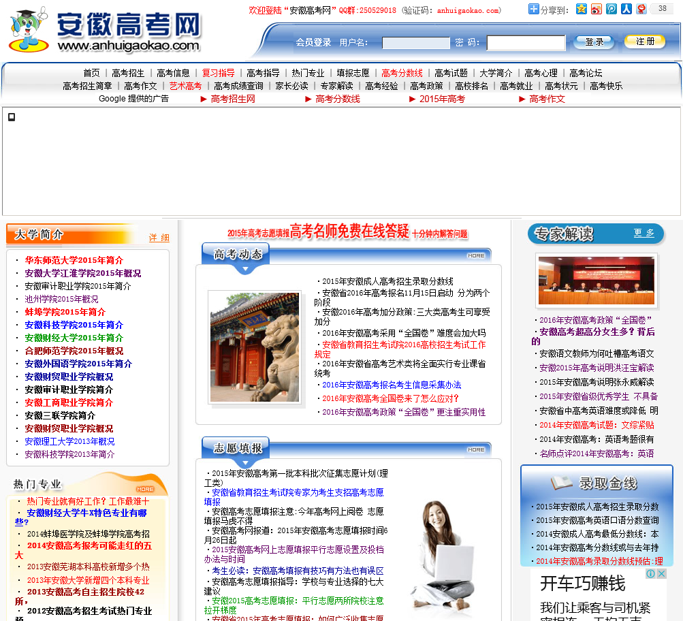Open 安徽高考超高分女生多 link
The height and width of the screenshot is (621, 683).
593,336
